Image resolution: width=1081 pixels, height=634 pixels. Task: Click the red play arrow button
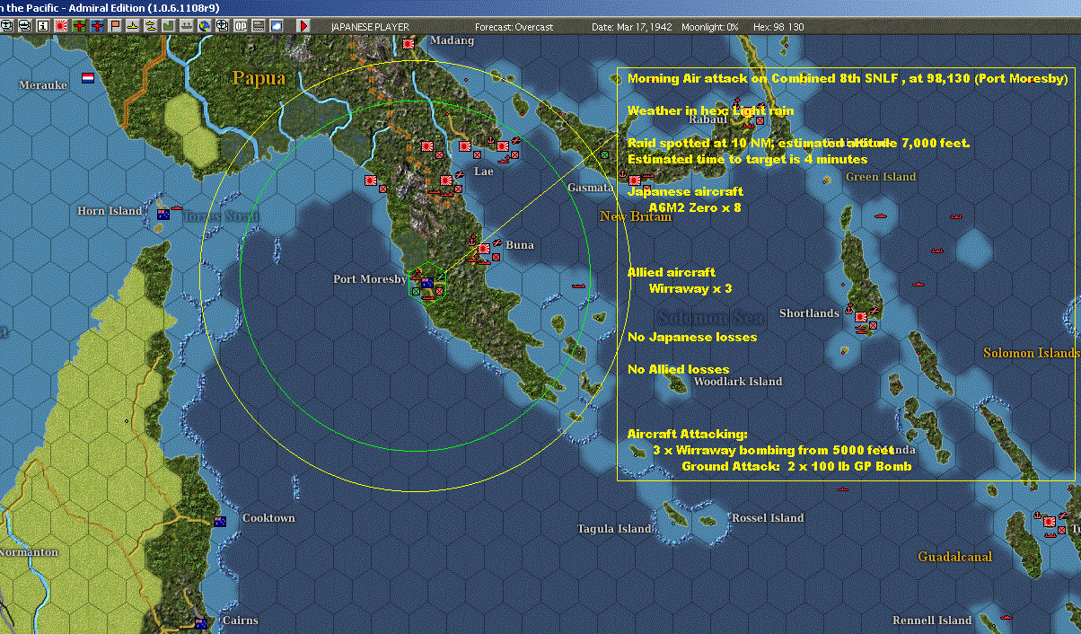coord(303,26)
